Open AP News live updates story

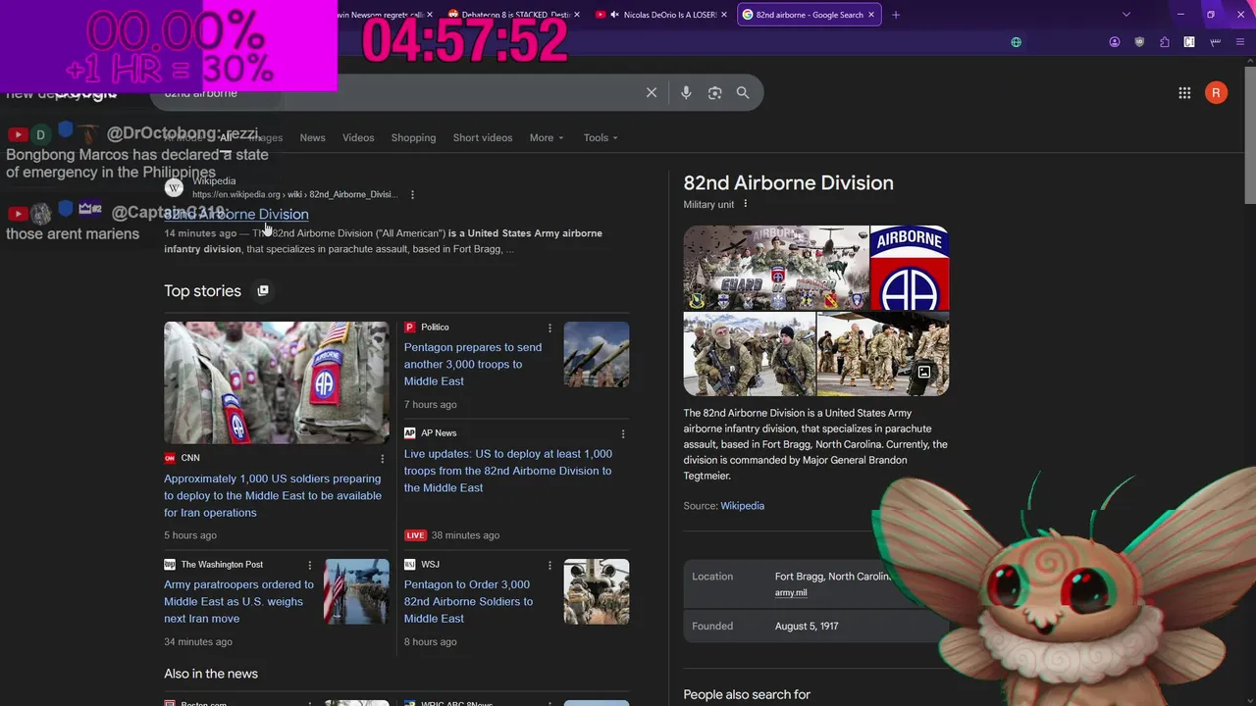click(x=508, y=471)
